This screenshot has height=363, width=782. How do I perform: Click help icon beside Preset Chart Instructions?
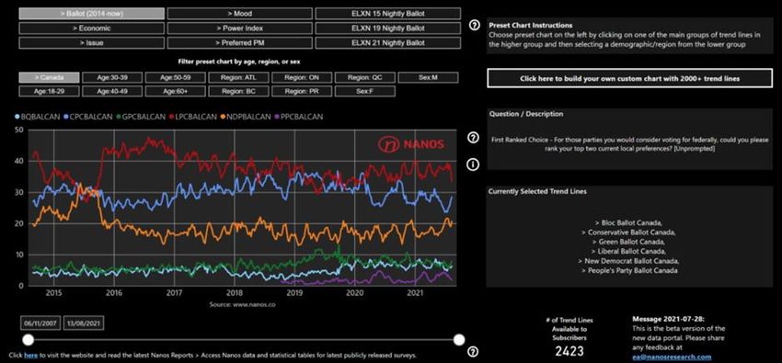[475, 25]
